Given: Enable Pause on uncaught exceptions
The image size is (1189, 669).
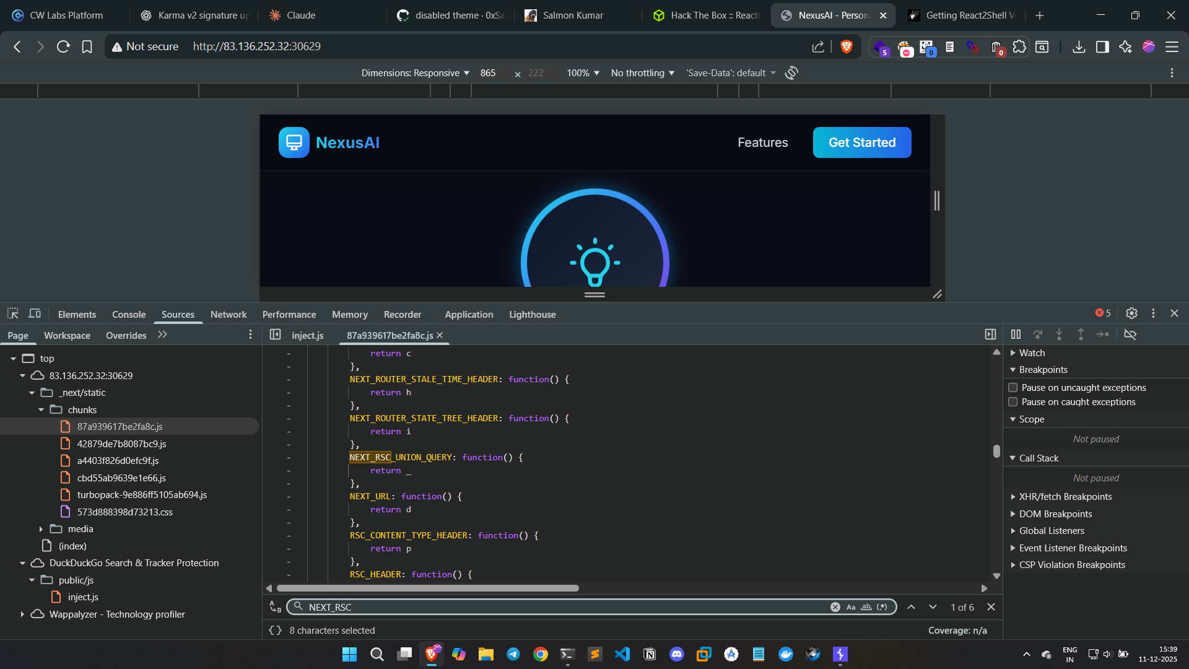Looking at the screenshot, I should [x=1013, y=388].
